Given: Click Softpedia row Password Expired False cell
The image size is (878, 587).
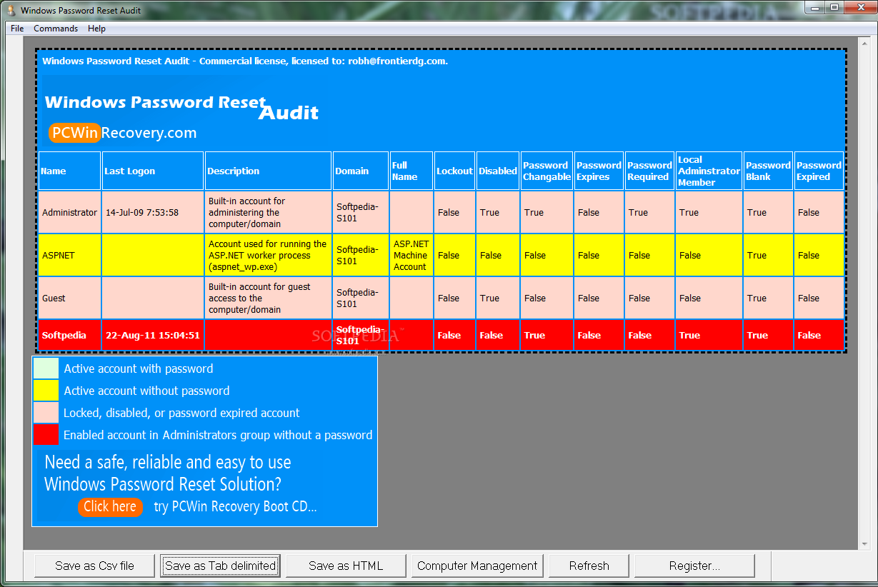Looking at the screenshot, I should coord(819,335).
